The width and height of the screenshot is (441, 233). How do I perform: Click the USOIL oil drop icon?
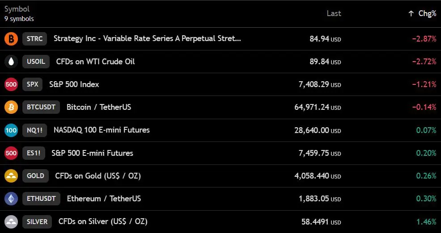pyautogui.click(x=11, y=62)
